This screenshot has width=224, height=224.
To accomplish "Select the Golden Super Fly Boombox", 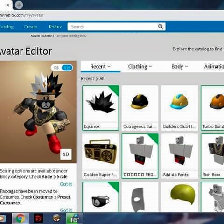I will pos(101,156).
